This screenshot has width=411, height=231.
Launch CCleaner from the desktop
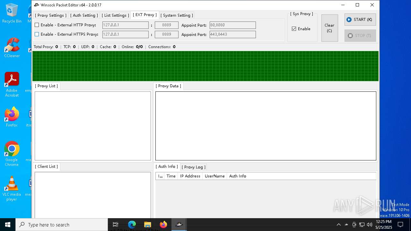pos(12,47)
